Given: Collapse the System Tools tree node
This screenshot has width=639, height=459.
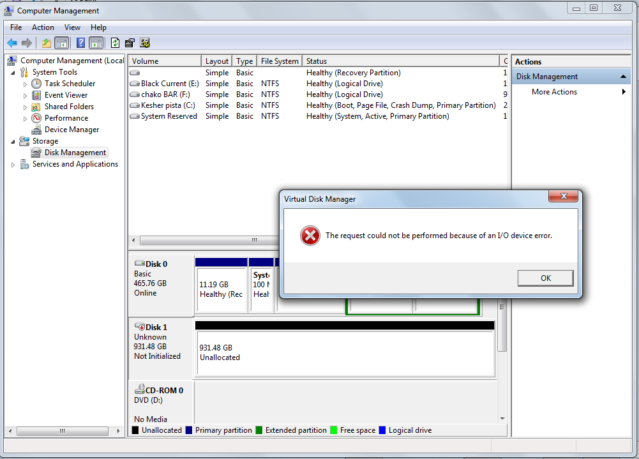Looking at the screenshot, I should click(13, 73).
